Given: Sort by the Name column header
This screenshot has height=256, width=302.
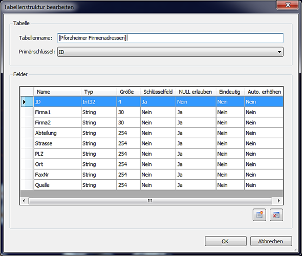Looking at the screenshot, I should 57,92.
